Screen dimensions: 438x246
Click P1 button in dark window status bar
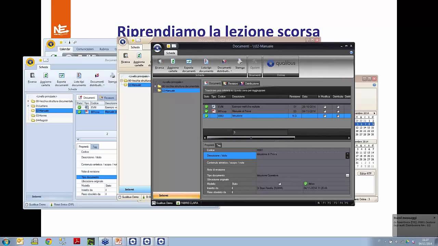pos(324,203)
